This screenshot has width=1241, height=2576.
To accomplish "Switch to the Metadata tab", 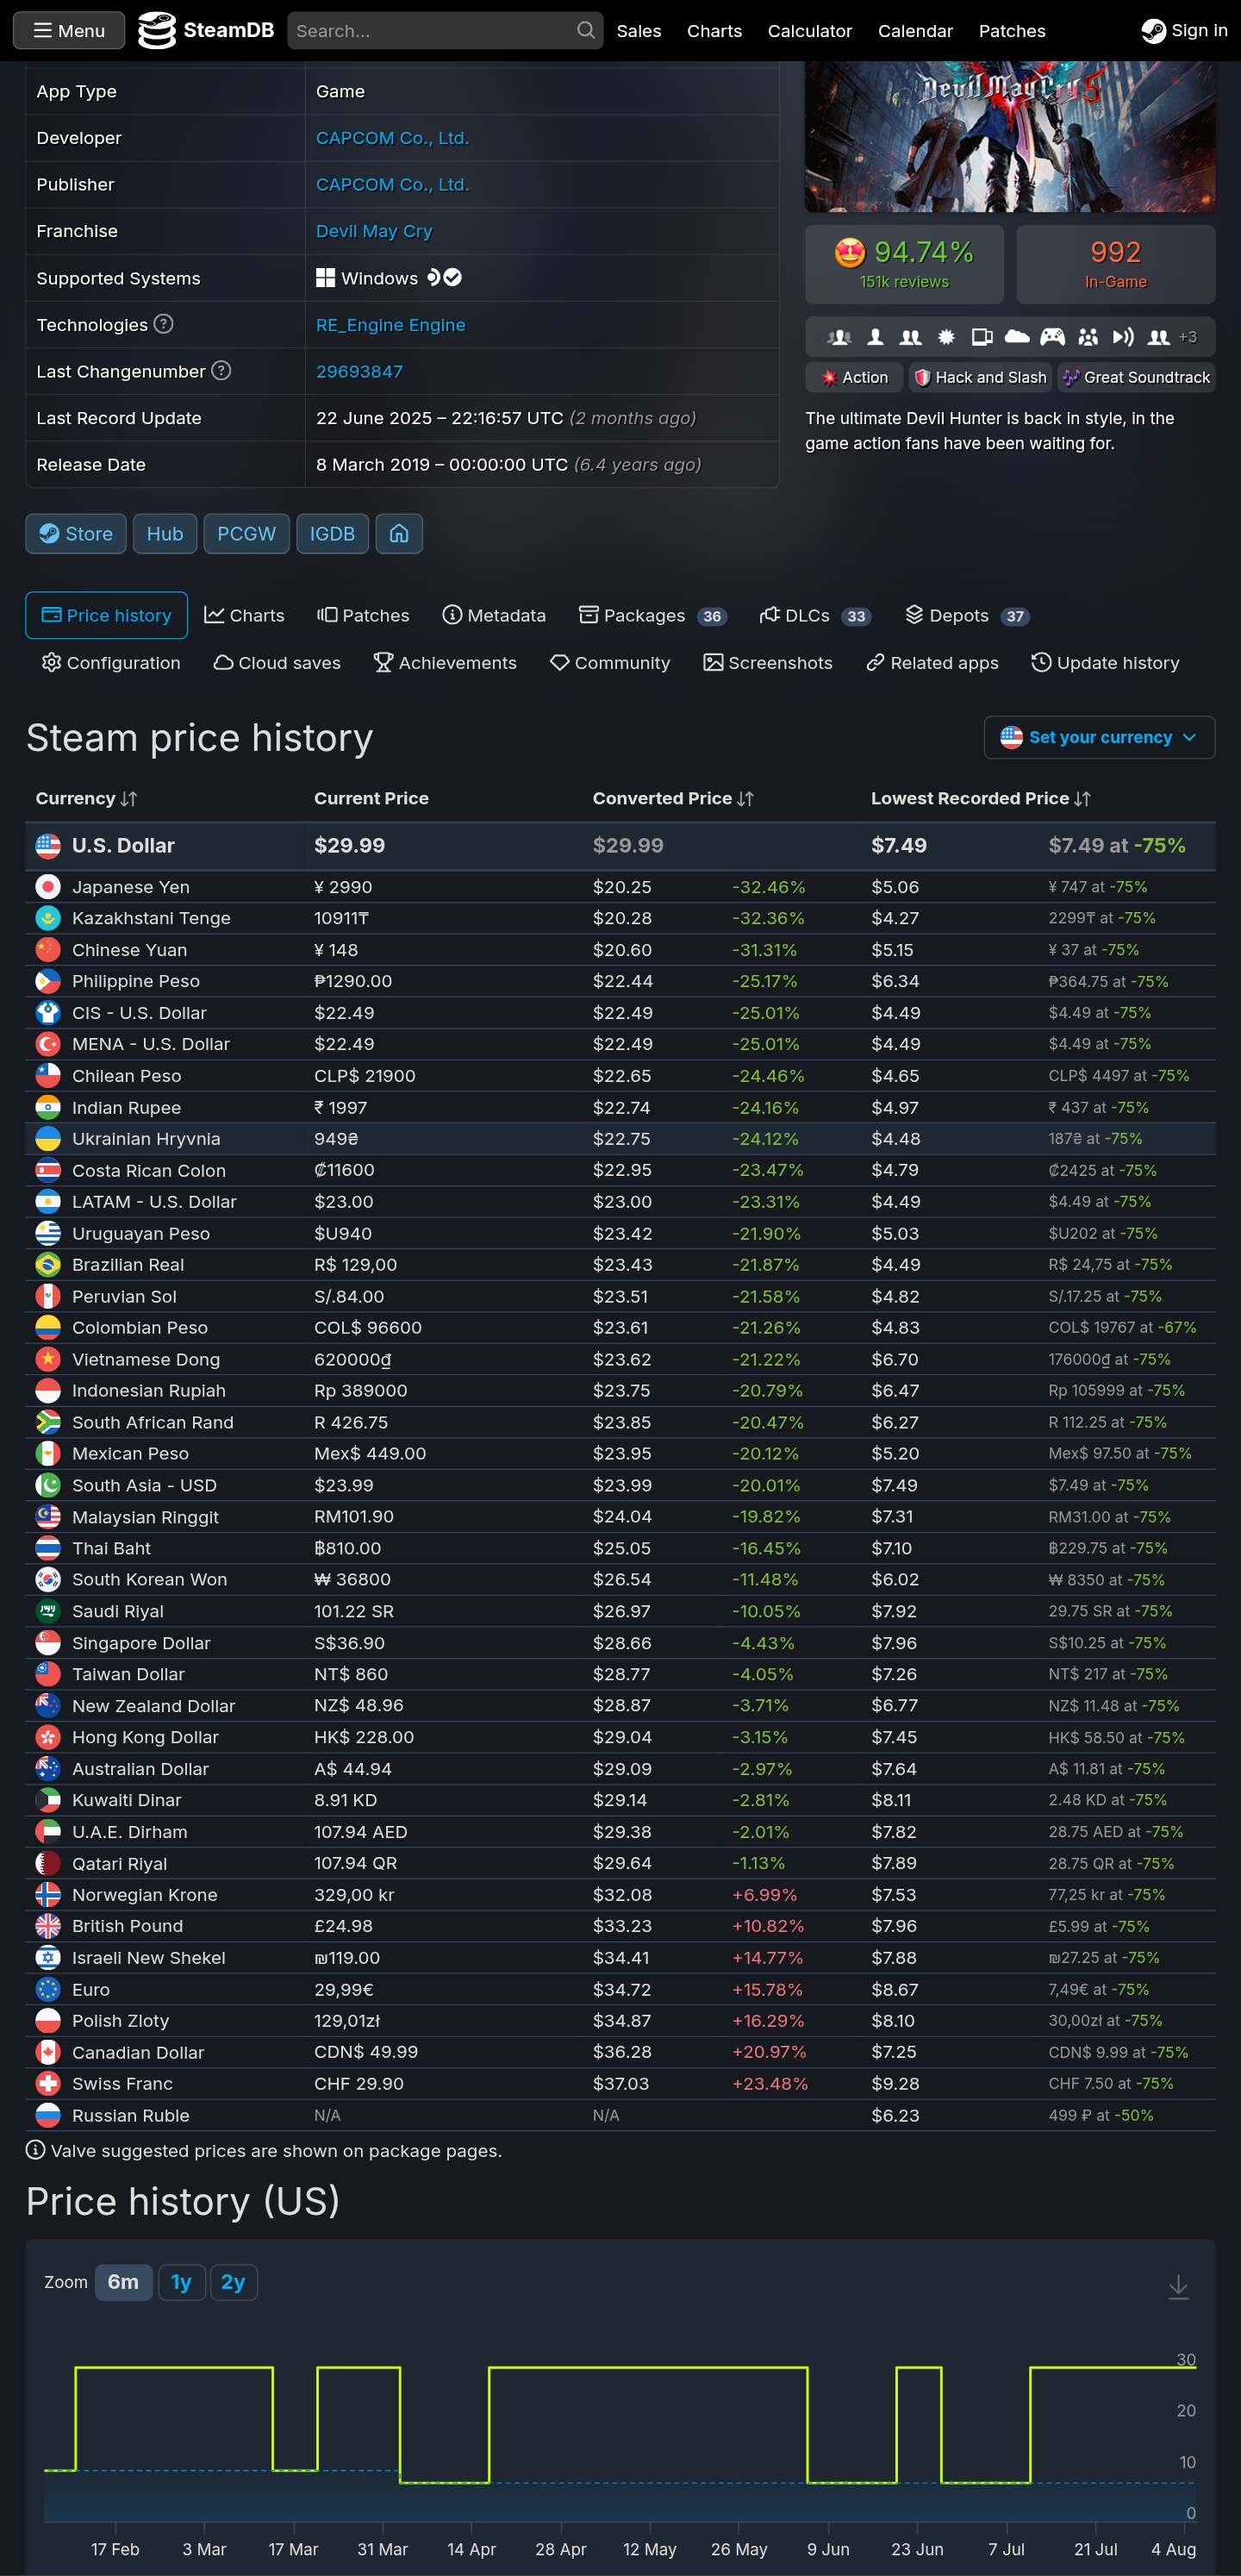I will pos(494,615).
